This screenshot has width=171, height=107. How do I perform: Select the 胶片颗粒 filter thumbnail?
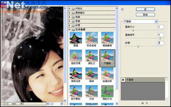click(76, 91)
